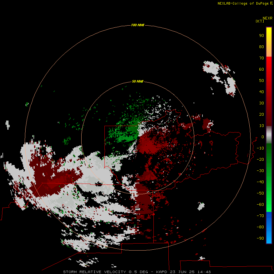Pick the blue band at the color bar bottom
The height and width of the screenshot is (274, 274).
tap(269, 227)
